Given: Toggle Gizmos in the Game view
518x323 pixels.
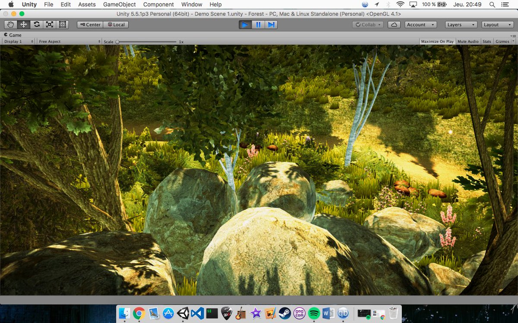Looking at the screenshot, I should 502,41.
